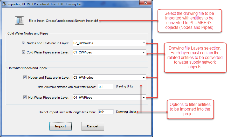The image size is (227, 137).
Task: Expand the 04_HWPipes layer dropdown
Action: click(x=144, y=98)
